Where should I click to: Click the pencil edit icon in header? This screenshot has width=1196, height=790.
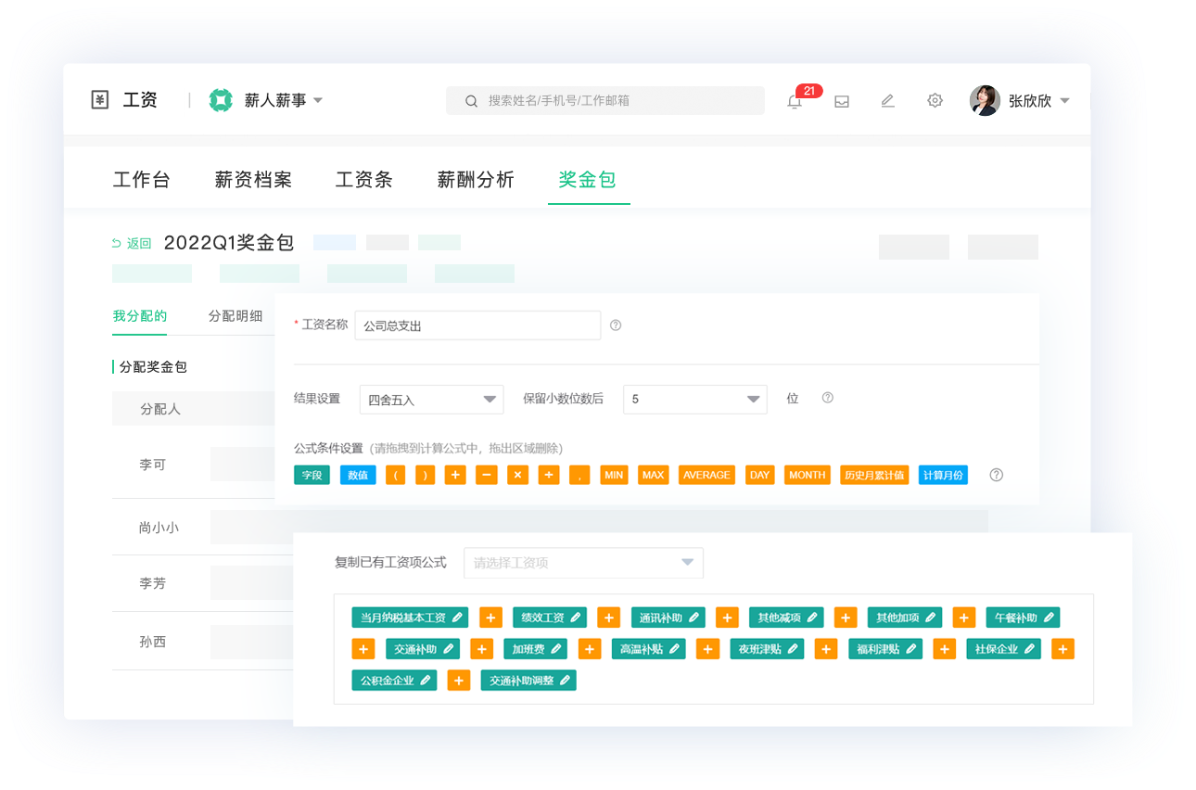(x=887, y=101)
